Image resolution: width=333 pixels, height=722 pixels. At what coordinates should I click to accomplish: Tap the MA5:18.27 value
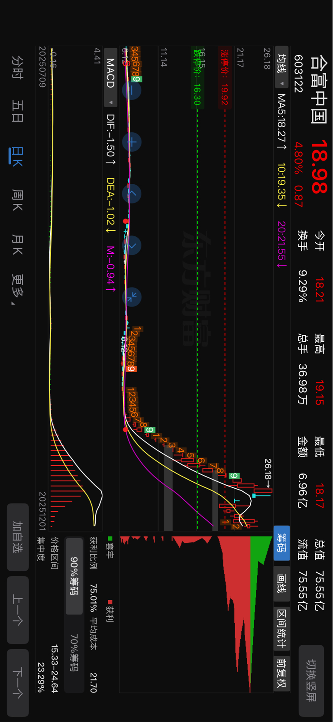click(x=281, y=122)
